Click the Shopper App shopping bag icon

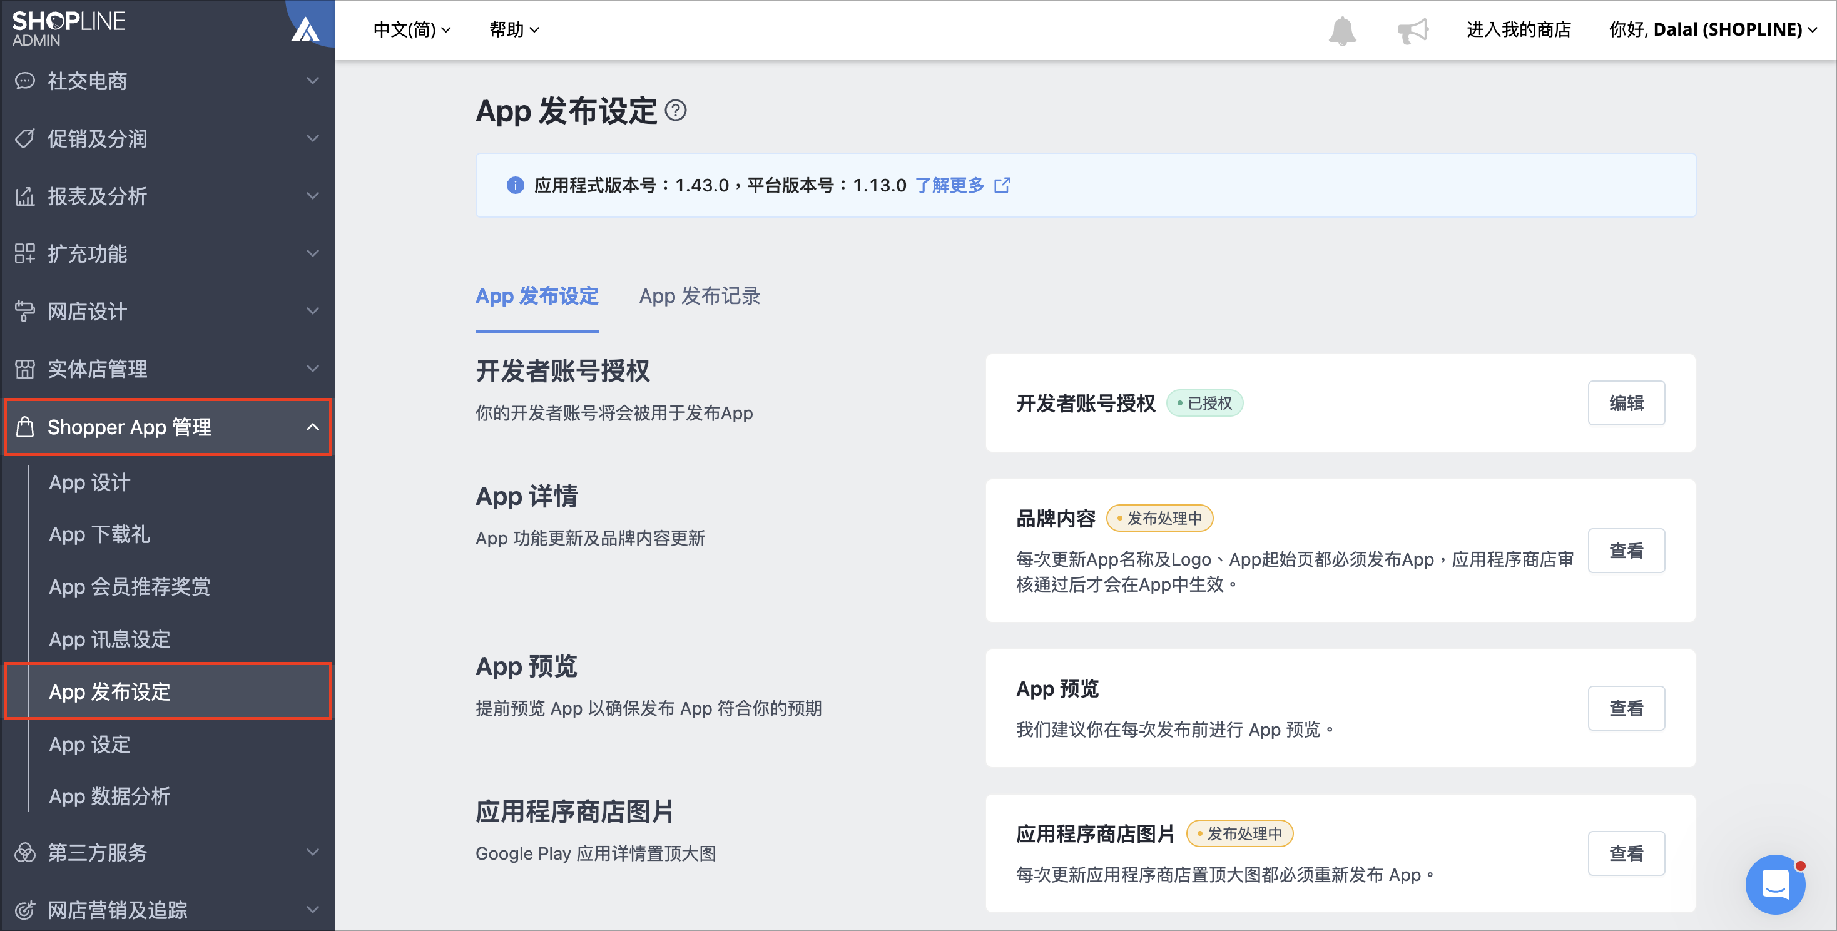(25, 427)
